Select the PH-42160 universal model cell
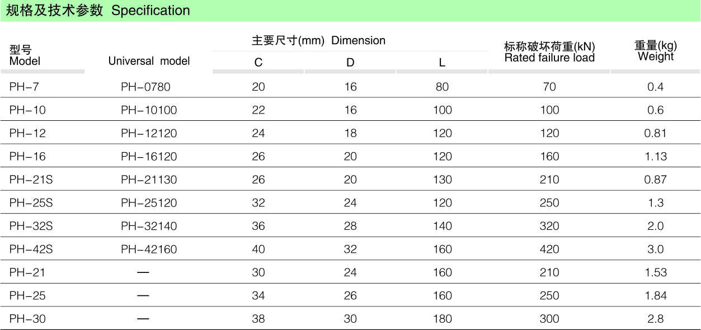The height and width of the screenshot is (330, 701). [x=149, y=249]
